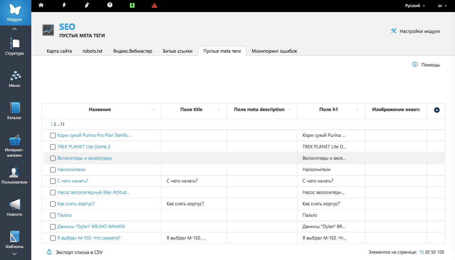Screen dimensions: 455x260
Task: Click the home icon in top bar
Action: click(x=41, y=5)
